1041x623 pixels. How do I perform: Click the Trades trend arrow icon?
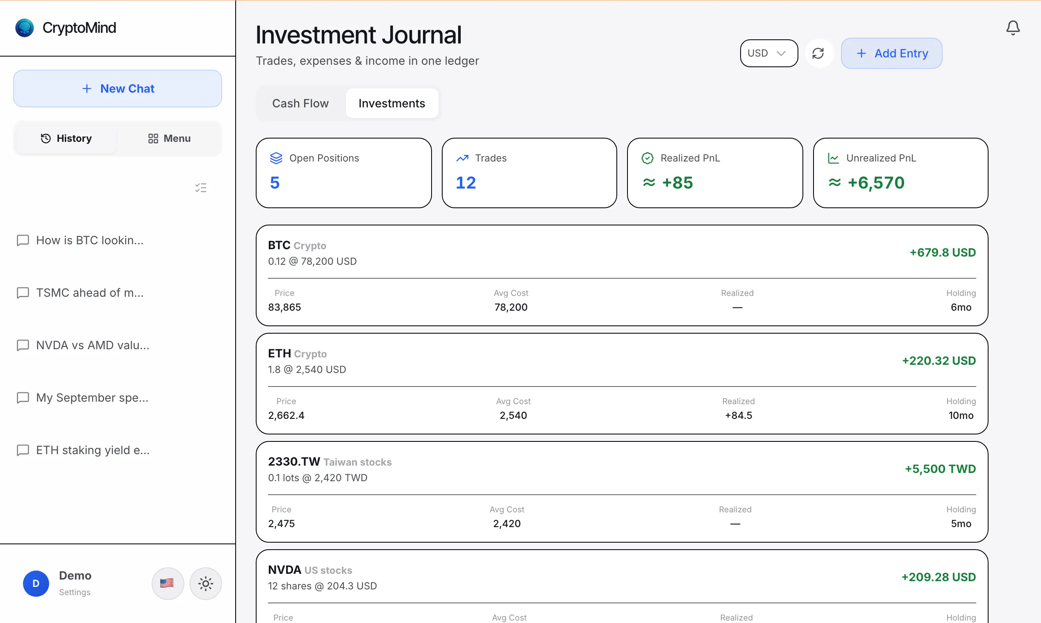(x=462, y=158)
